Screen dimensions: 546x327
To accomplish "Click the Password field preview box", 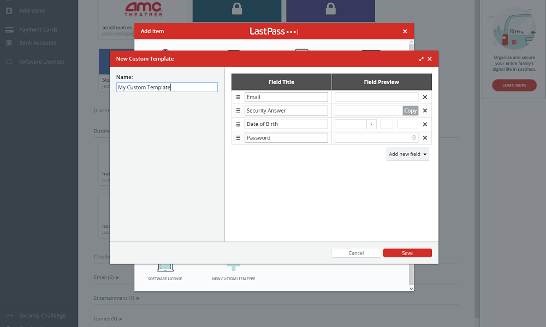I will [376, 137].
